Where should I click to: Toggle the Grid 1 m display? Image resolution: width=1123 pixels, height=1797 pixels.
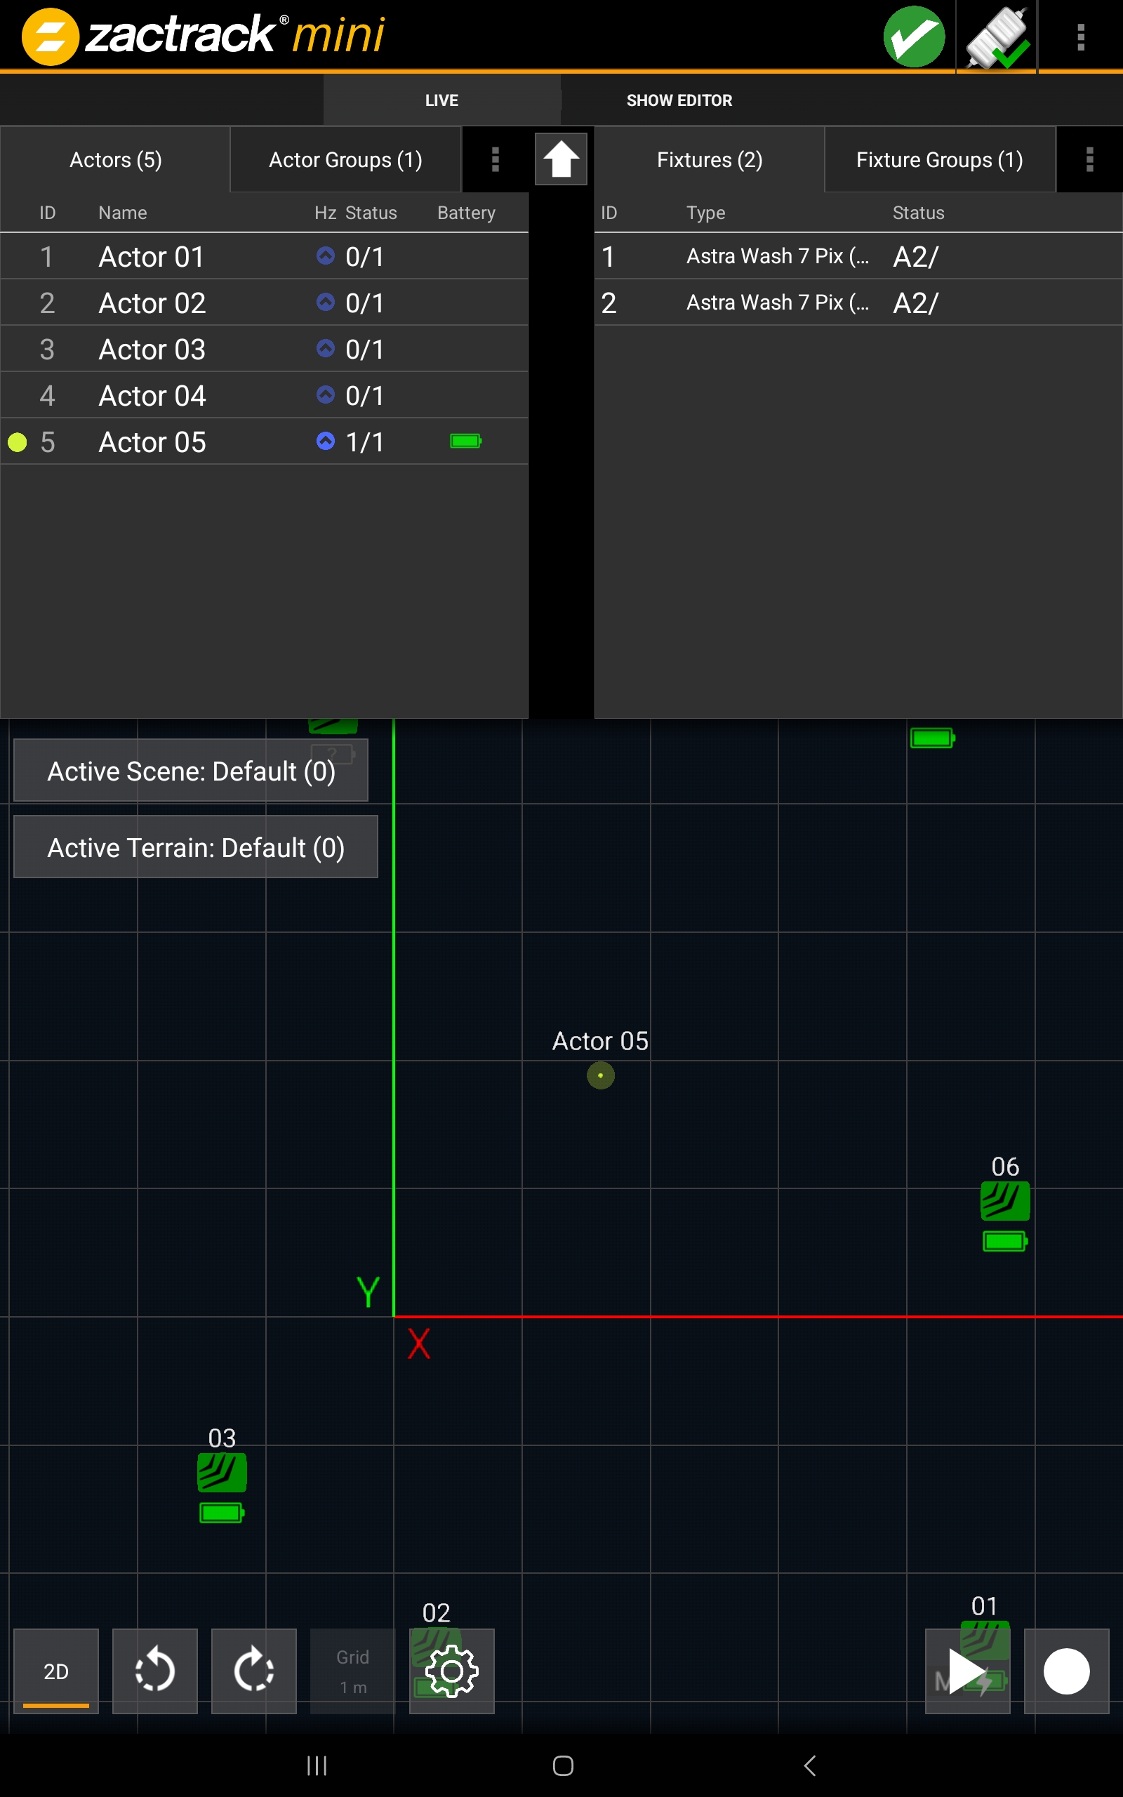[352, 1671]
